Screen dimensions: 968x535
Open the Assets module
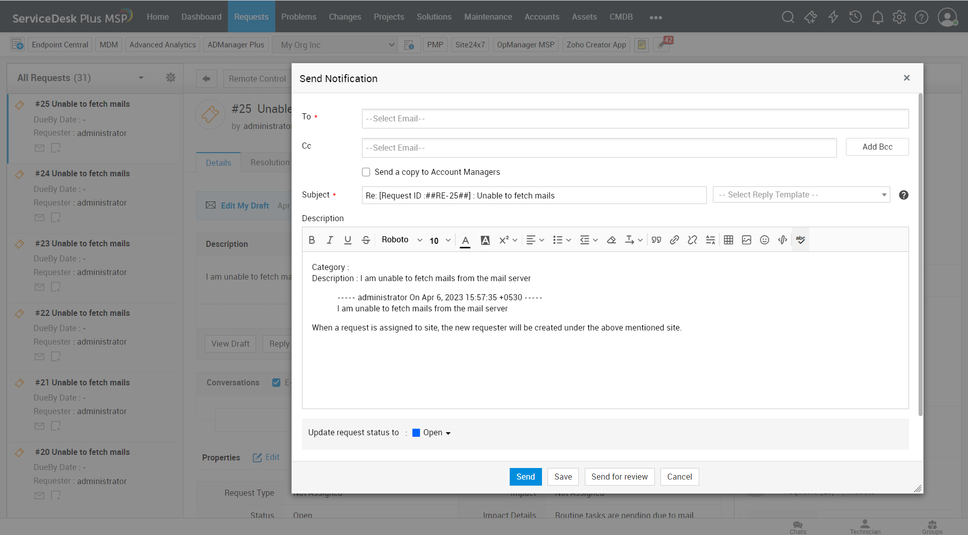tap(584, 17)
